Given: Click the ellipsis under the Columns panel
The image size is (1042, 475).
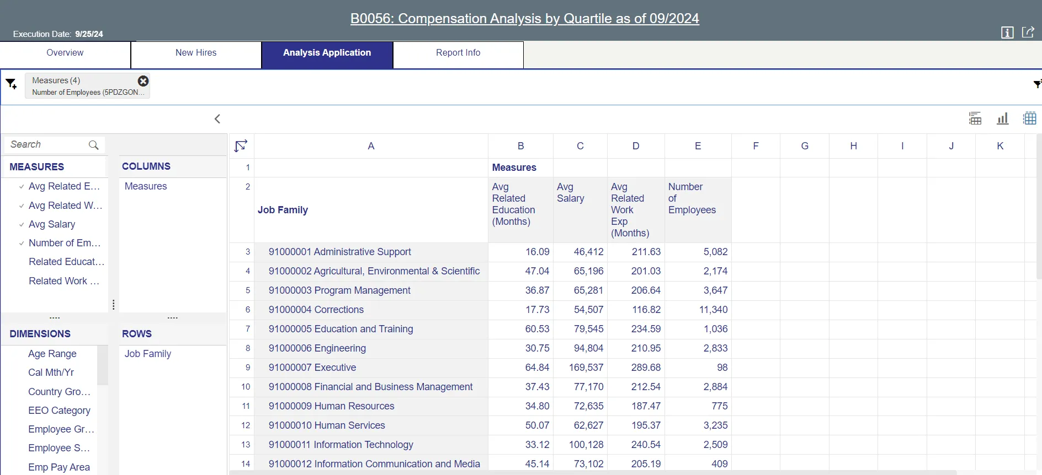Looking at the screenshot, I should (x=172, y=318).
